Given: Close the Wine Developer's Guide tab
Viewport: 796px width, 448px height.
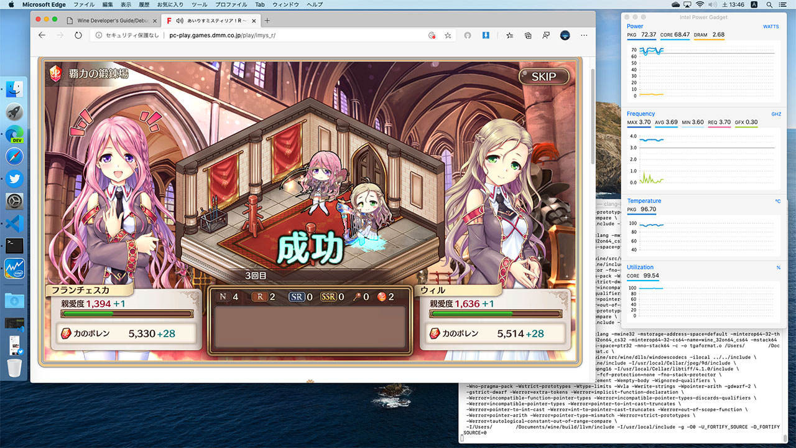Looking at the screenshot, I should point(154,21).
